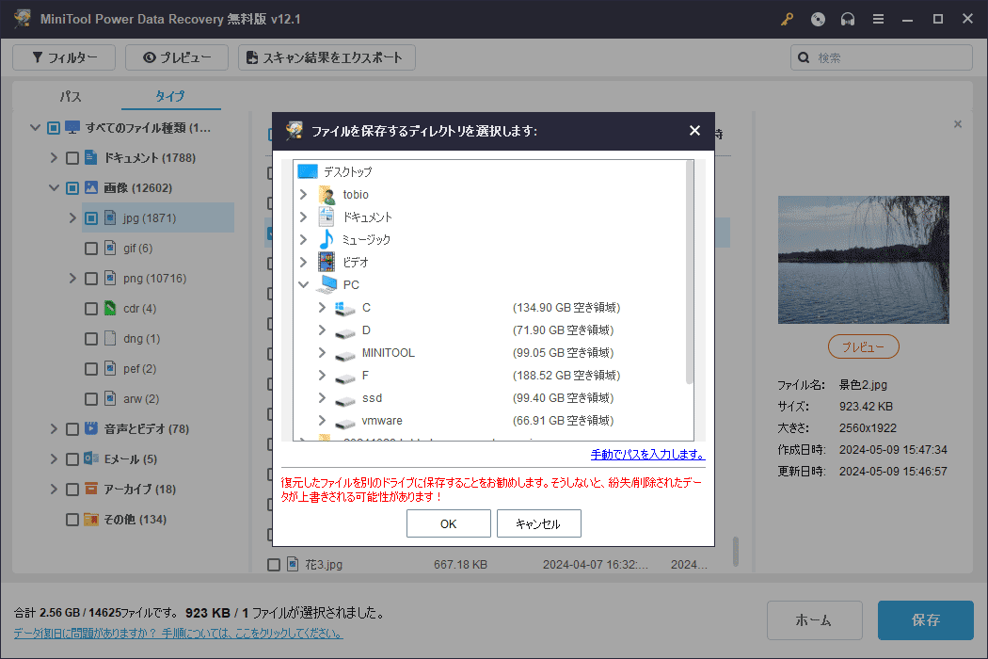Open the hamburger menu icon

(878, 19)
